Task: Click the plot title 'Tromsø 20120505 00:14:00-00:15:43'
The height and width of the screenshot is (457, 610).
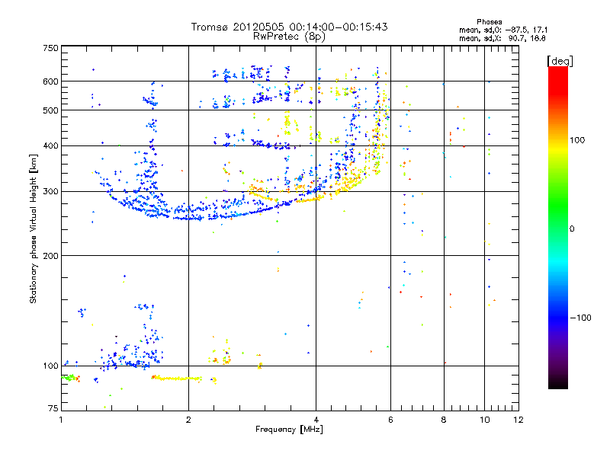Action: [x=289, y=27]
